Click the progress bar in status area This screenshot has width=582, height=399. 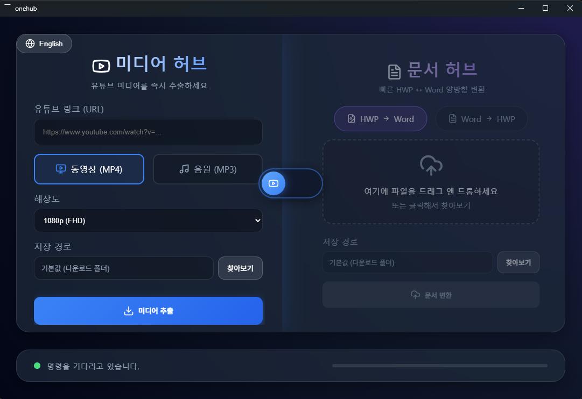click(x=440, y=365)
